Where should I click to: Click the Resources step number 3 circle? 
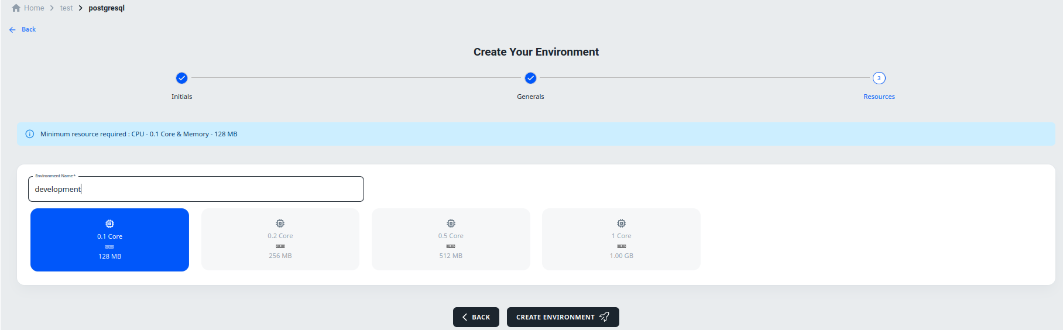click(x=879, y=78)
